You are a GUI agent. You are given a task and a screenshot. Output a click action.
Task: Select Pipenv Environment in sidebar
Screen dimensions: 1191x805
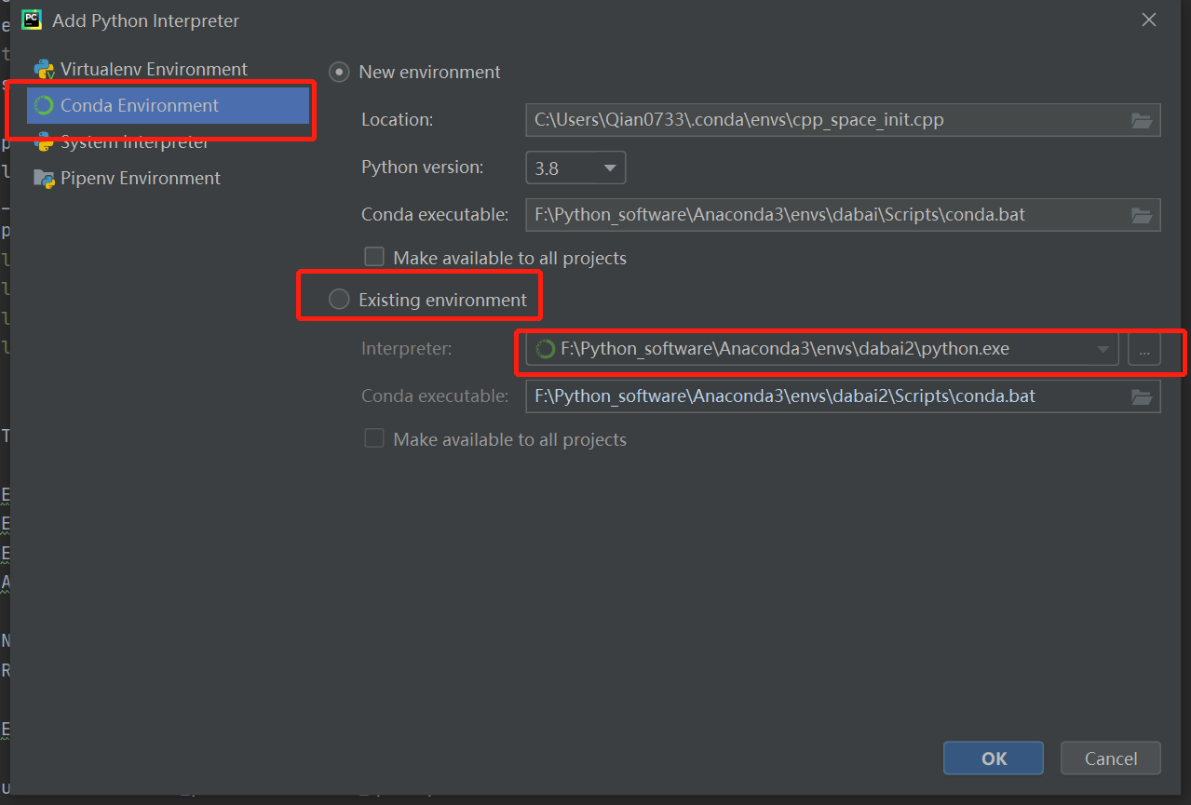[168, 178]
